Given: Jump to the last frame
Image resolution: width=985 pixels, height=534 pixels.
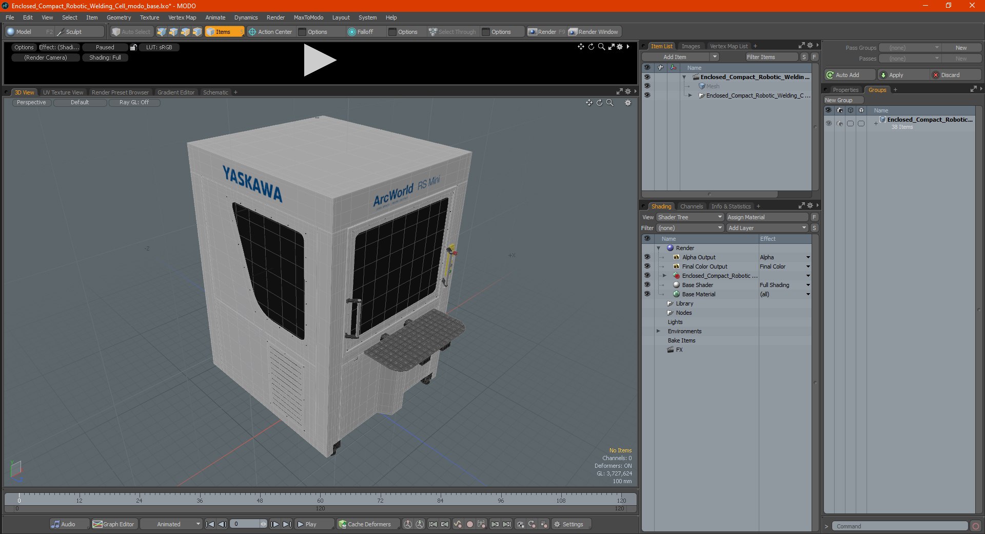Looking at the screenshot, I should tap(287, 524).
